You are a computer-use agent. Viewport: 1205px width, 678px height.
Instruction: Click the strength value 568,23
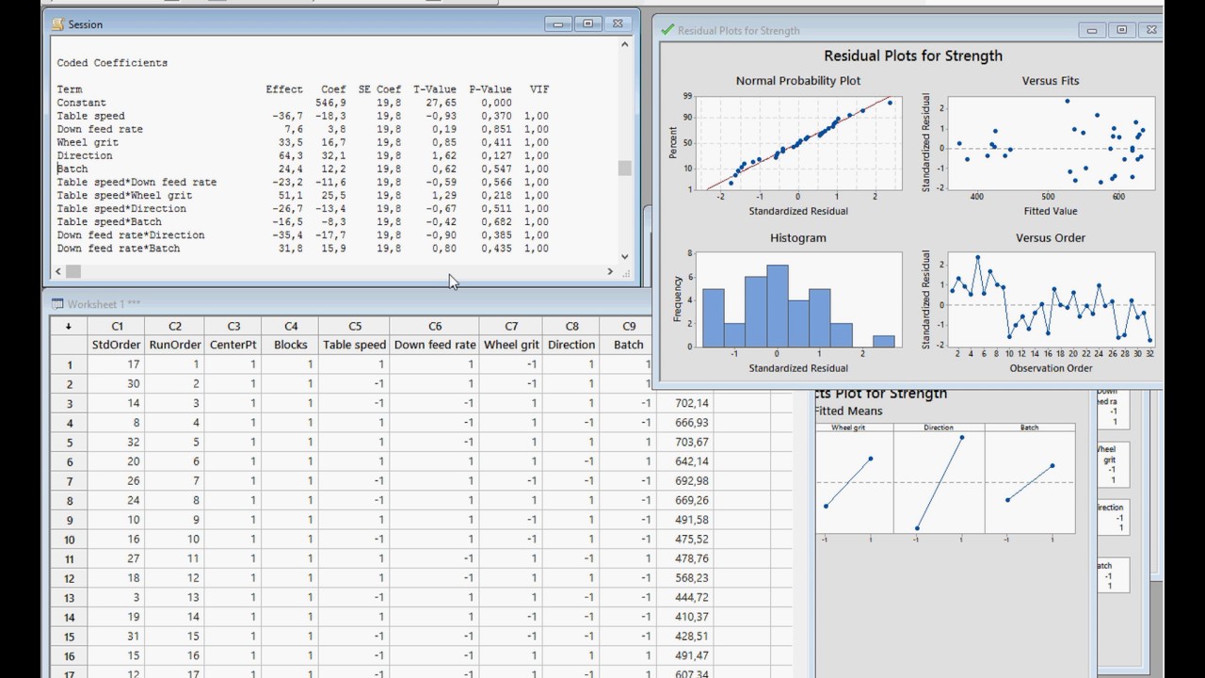(685, 578)
